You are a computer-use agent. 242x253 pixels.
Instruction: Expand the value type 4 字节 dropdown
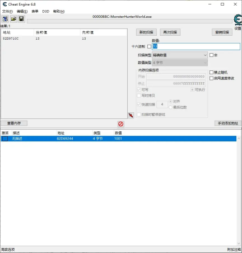tap(180, 63)
